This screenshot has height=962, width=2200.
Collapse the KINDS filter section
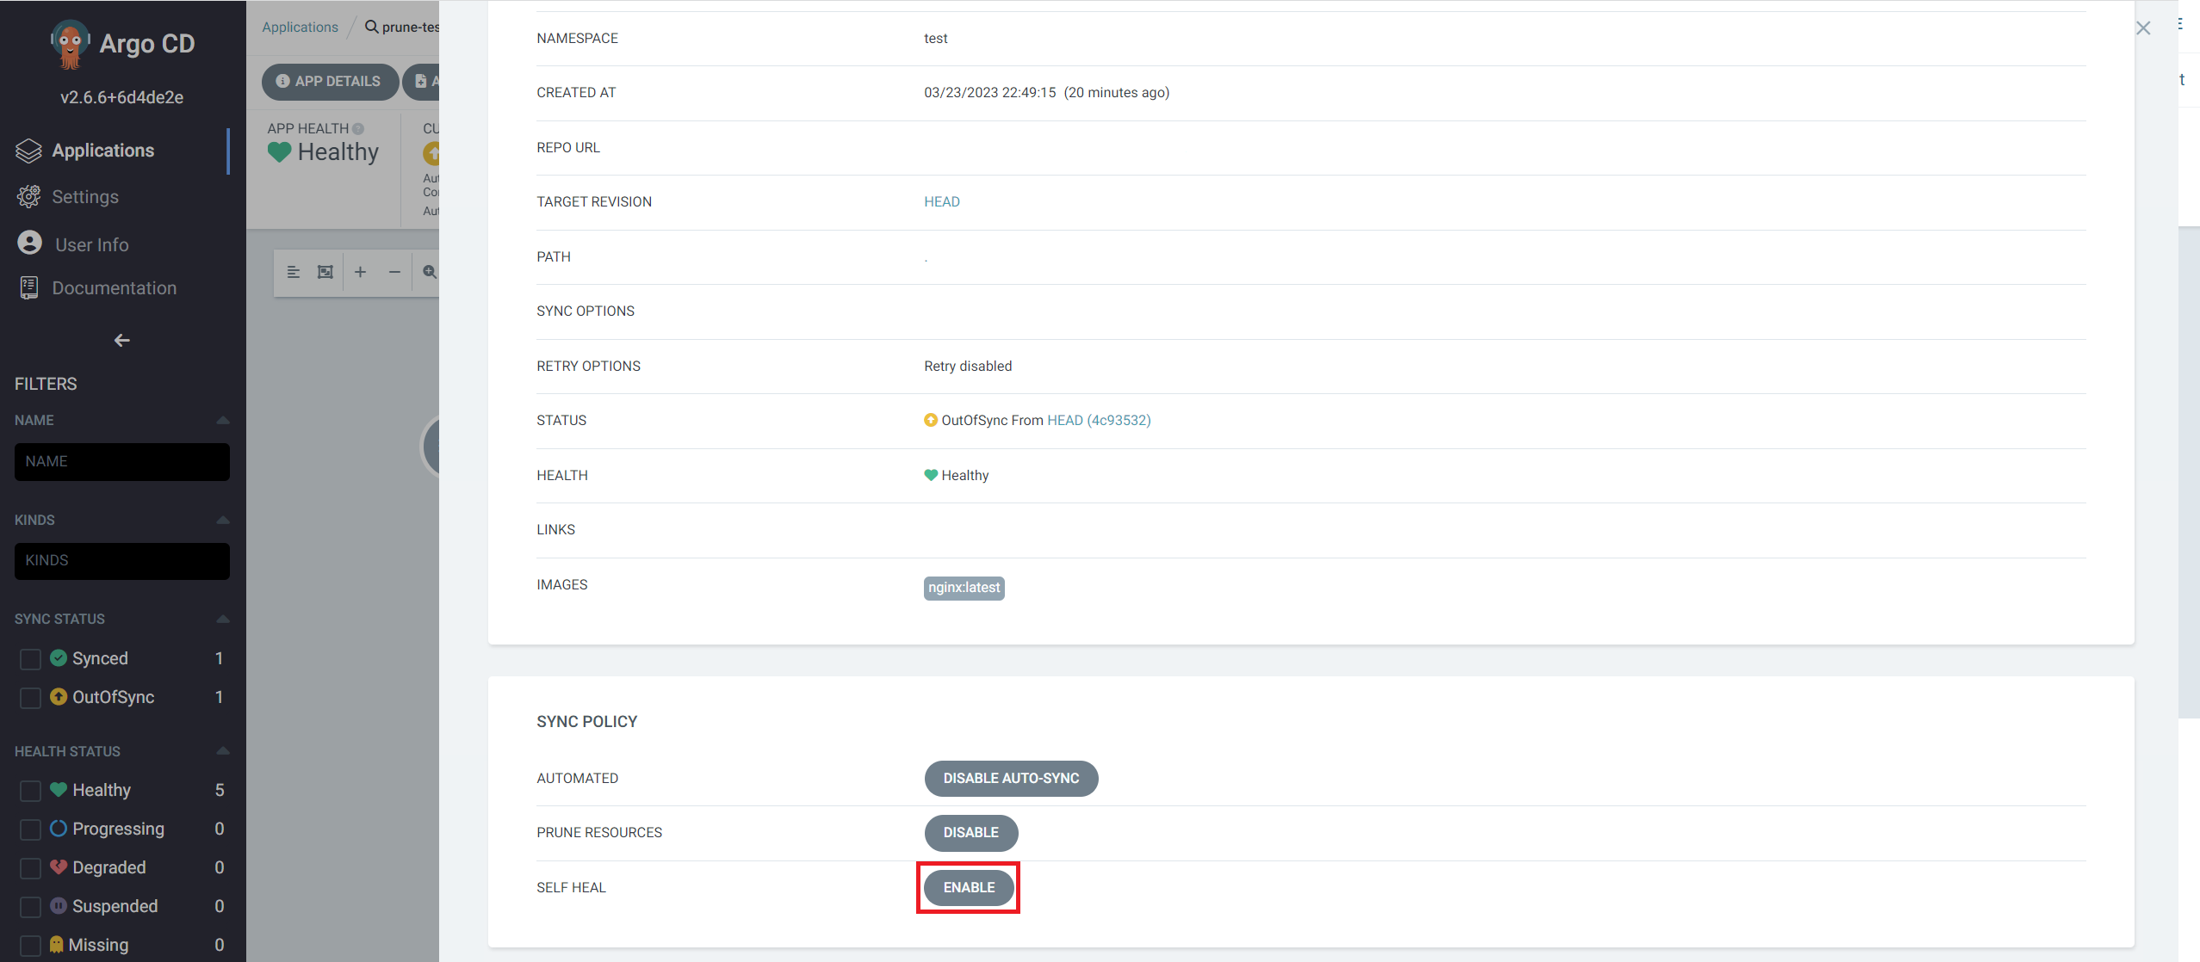223,520
